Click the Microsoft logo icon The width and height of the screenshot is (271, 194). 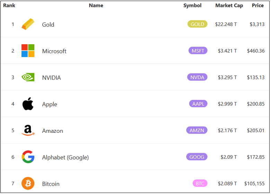pyautogui.click(x=28, y=51)
